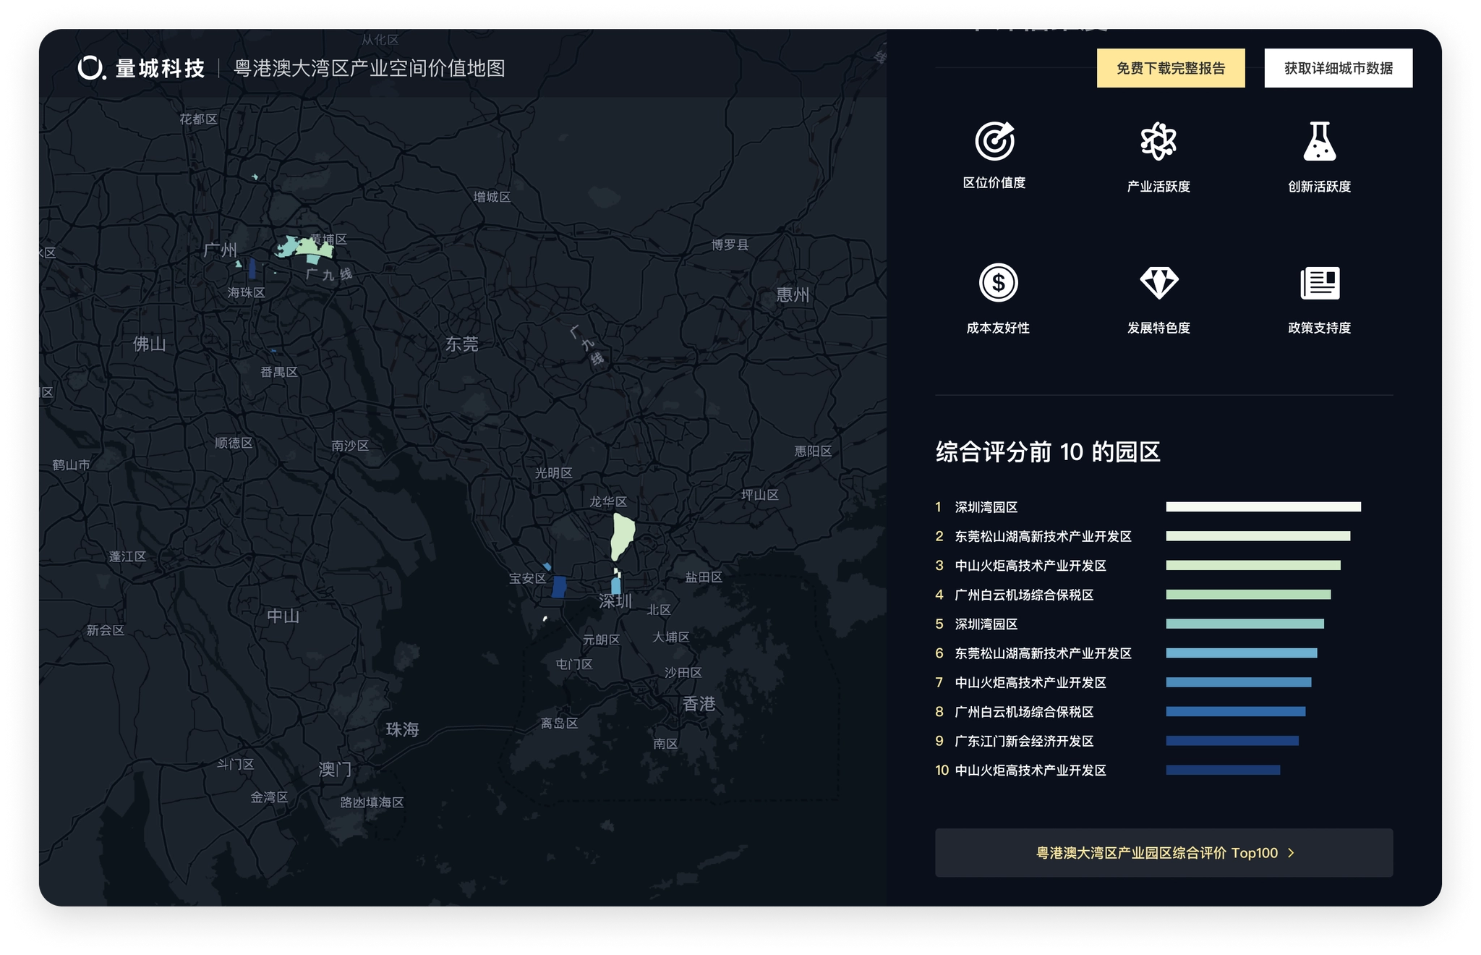Open 粤港澳大湾区产业园区综合评价 Top100 link

[1156, 853]
